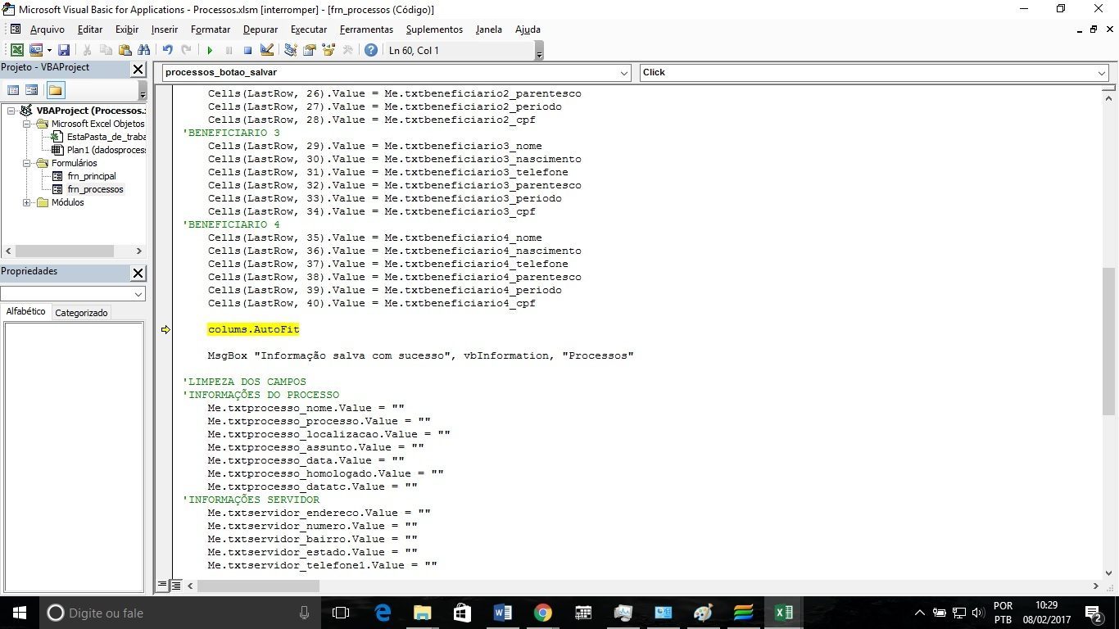Click View Code icon in Project panel
The width and height of the screenshot is (1119, 629).
13,90
